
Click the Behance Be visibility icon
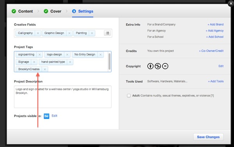46,116
